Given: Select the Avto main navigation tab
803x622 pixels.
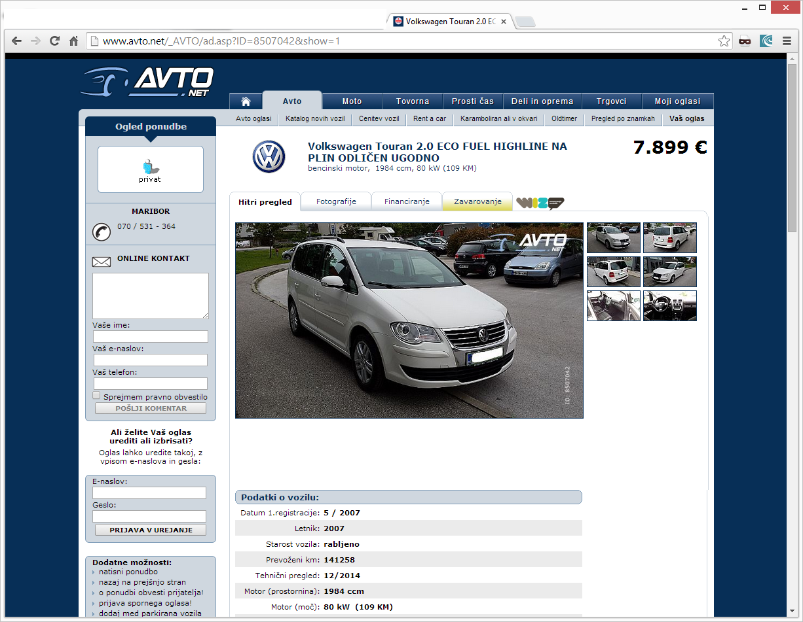Looking at the screenshot, I should coord(292,101).
